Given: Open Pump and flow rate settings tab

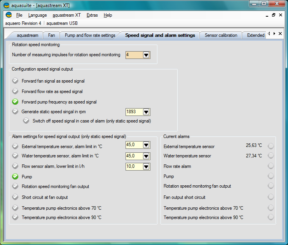Looking at the screenshot, I should click(90, 35).
